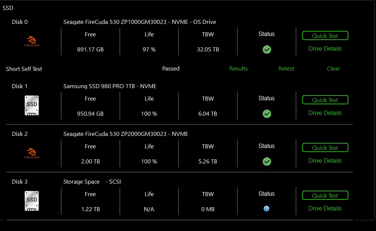
Task: Click the 891.17 GB free value
Action: [x=90, y=50]
